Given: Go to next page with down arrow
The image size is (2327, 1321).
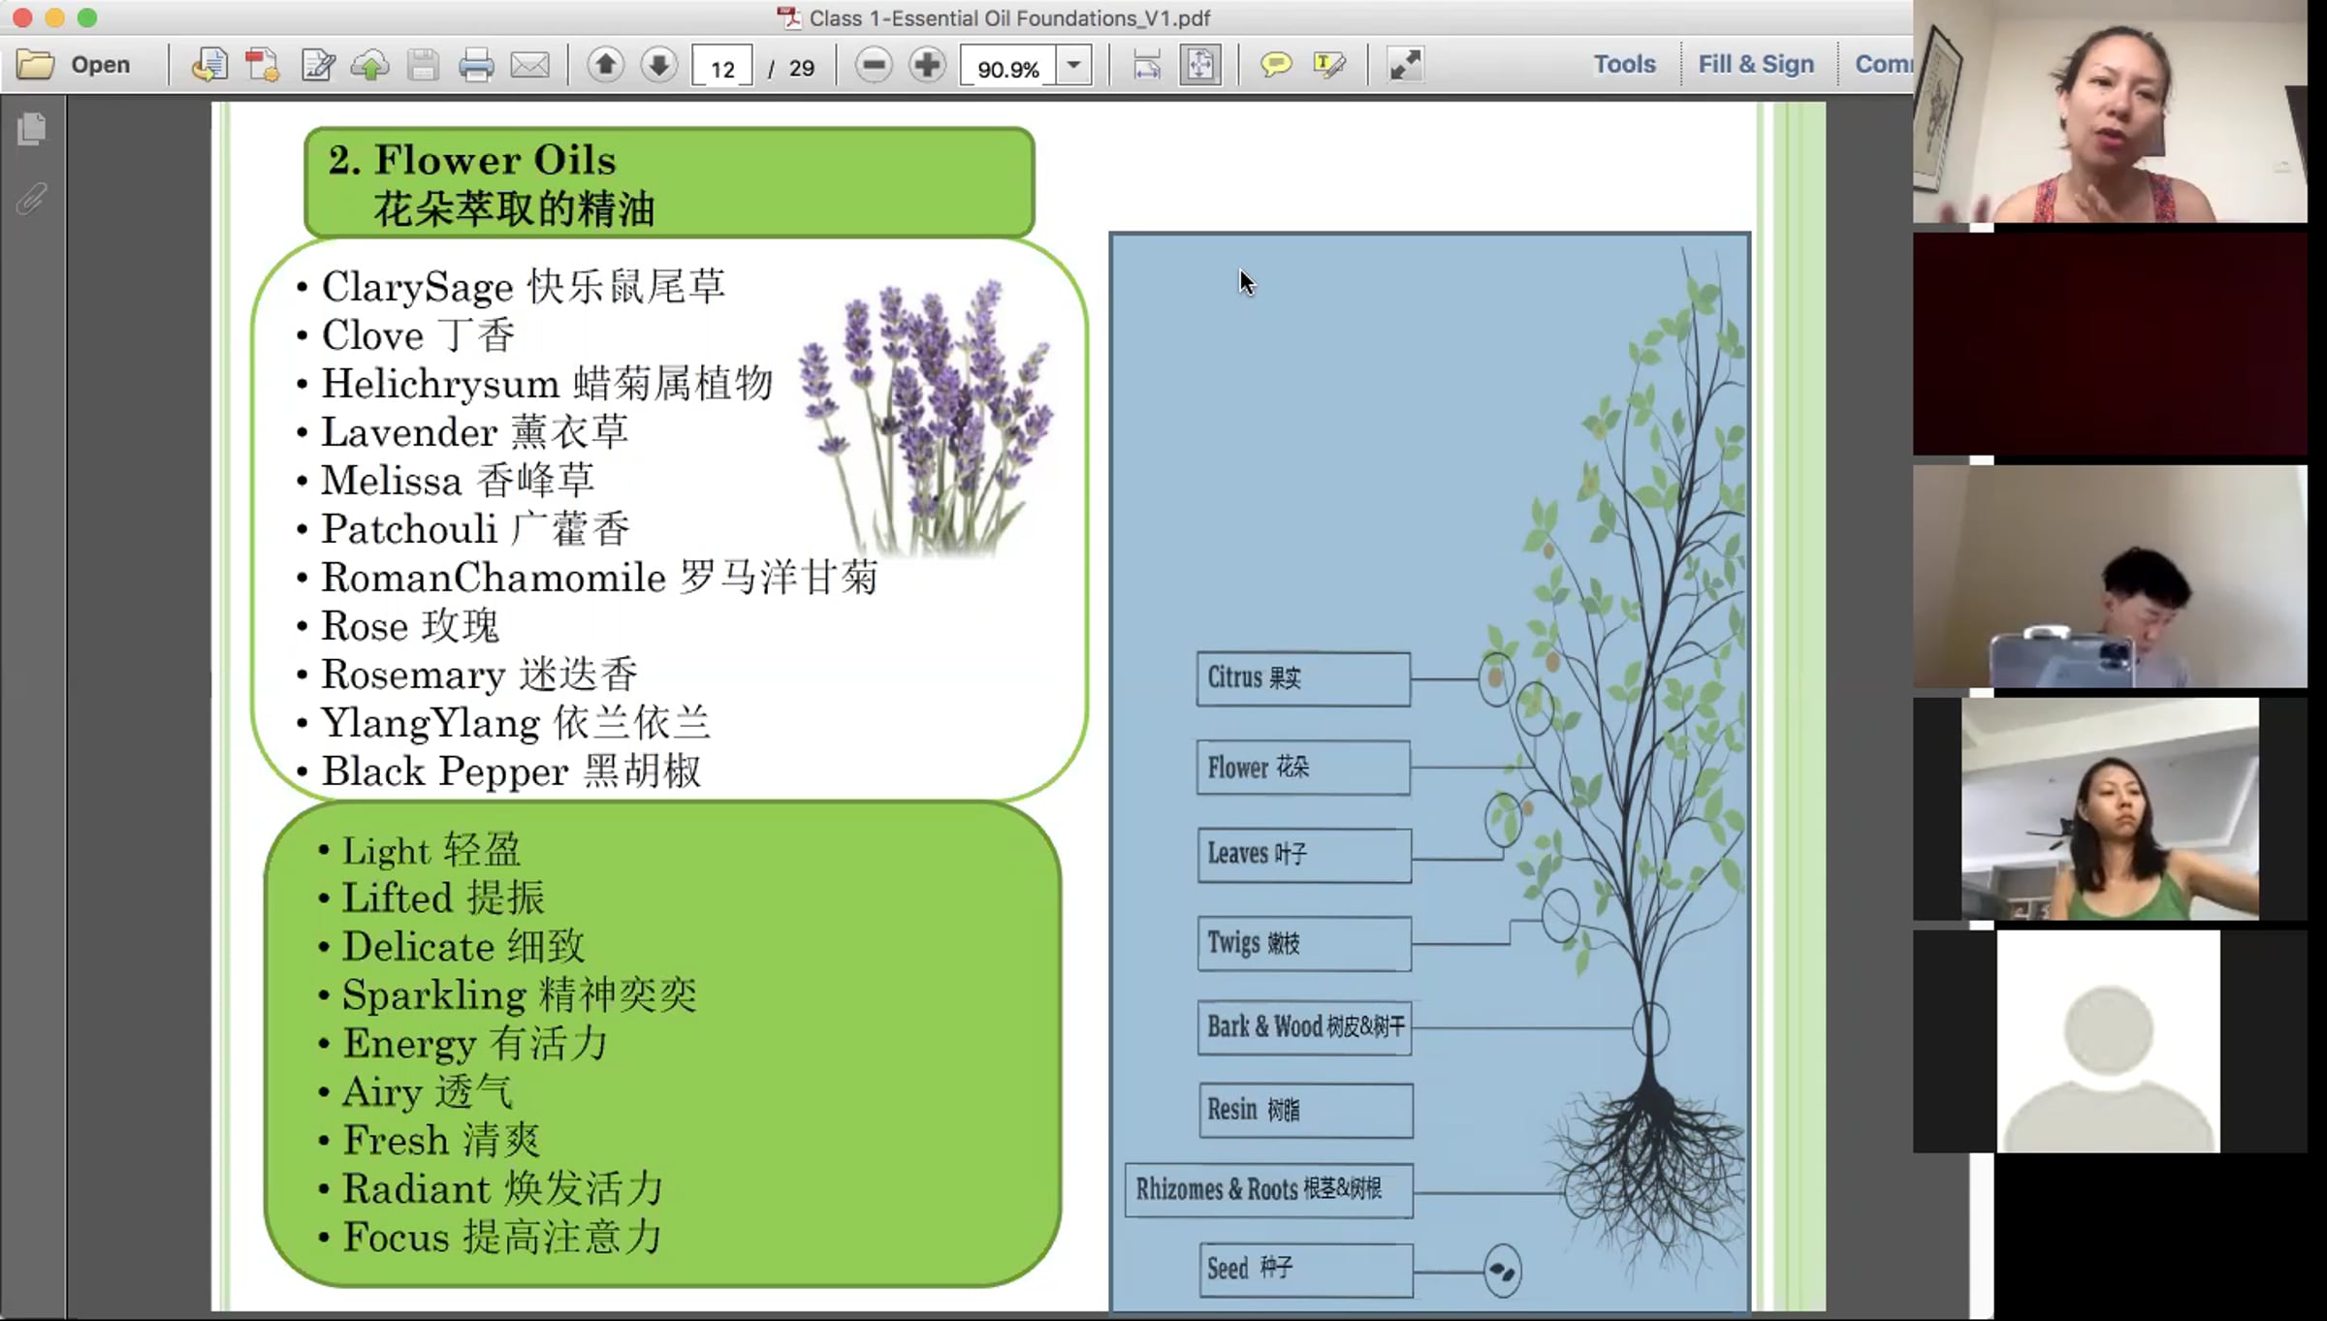Looking at the screenshot, I should pos(659,65).
